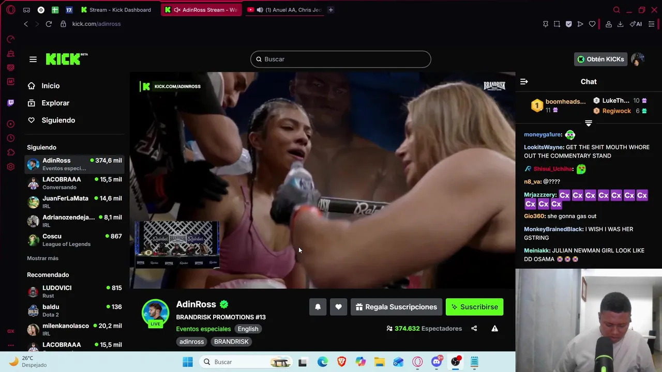662x372 pixels.
Task: Open Explorar in the sidebar
Action: tap(55, 103)
